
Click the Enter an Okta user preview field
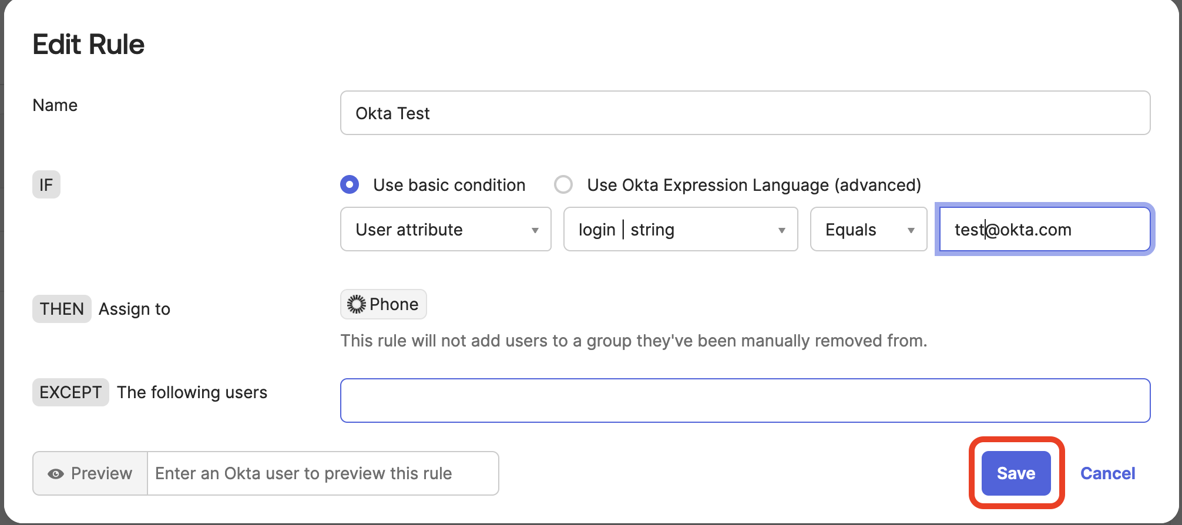tap(323, 473)
